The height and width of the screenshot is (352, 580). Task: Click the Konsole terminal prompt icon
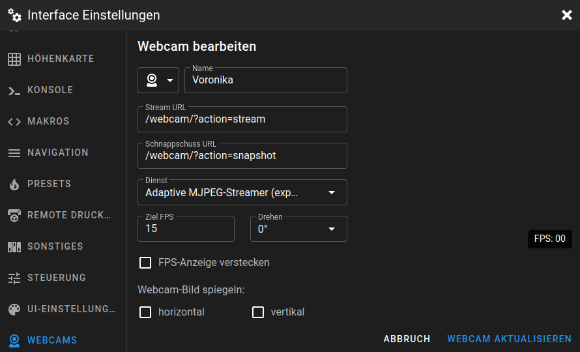tap(14, 90)
